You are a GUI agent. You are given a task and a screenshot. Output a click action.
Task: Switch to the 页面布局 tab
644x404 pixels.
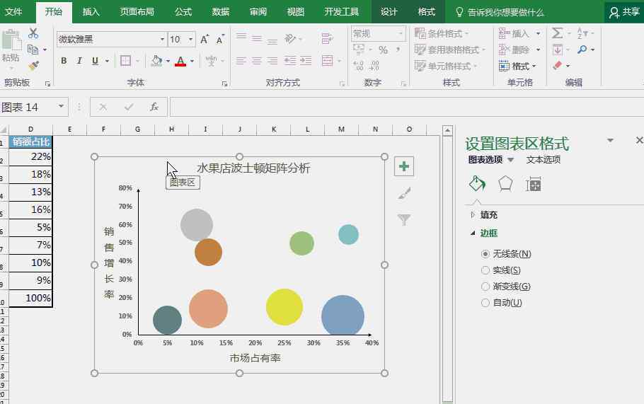pyautogui.click(x=137, y=11)
